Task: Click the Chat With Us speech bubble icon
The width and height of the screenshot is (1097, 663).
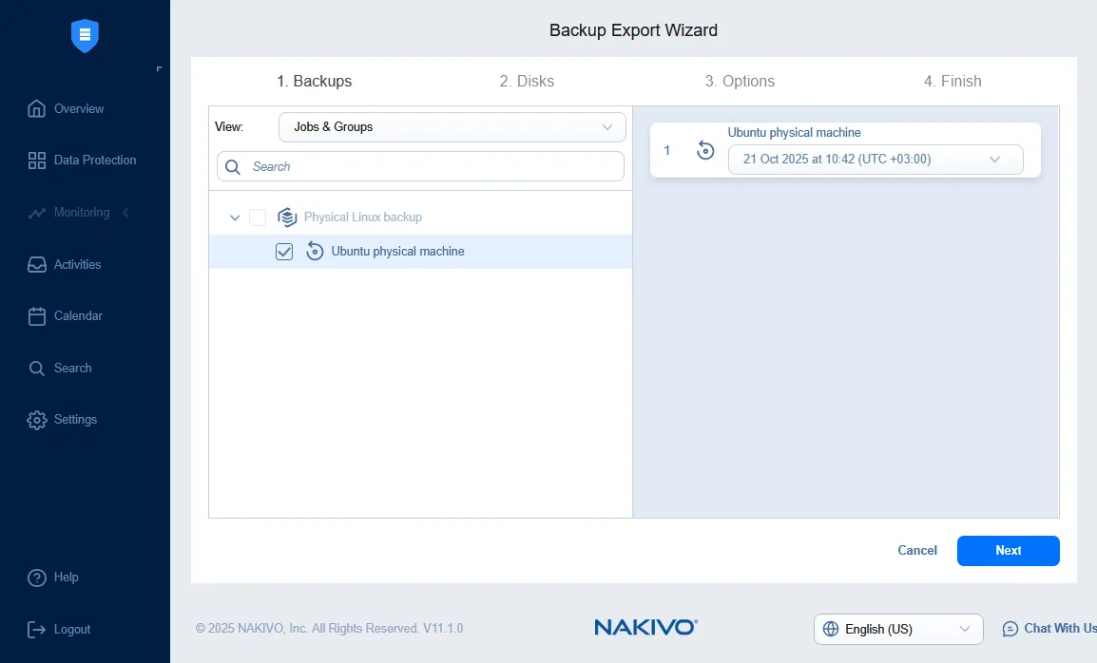Action: click(1010, 629)
